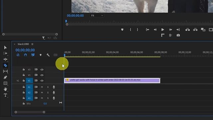Solo audio track A1

coord(48,87)
